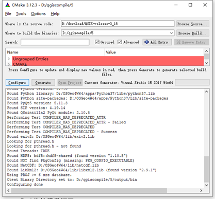Click cache list scrollbar up arrow
215x199 pixels.
pyautogui.click(x=207, y=51)
